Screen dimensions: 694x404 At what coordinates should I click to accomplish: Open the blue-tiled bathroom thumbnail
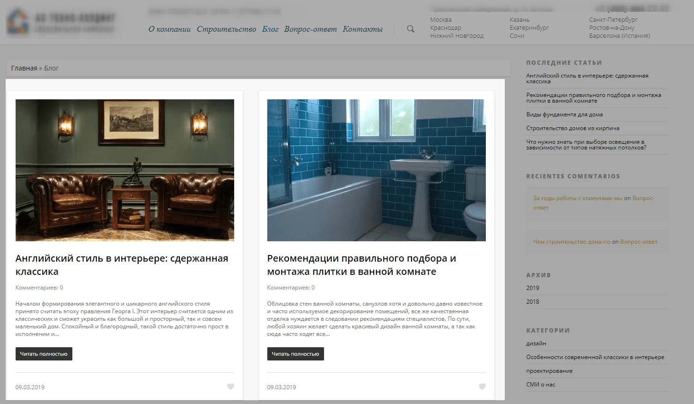point(376,170)
